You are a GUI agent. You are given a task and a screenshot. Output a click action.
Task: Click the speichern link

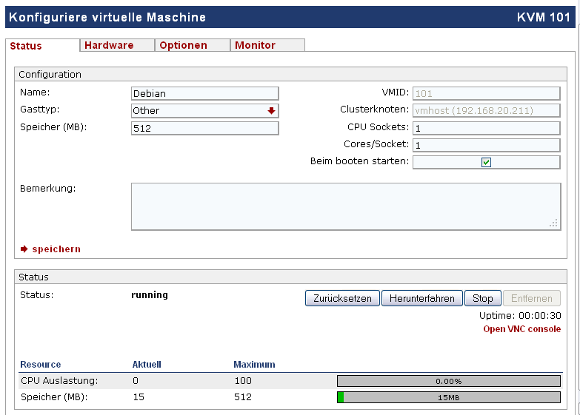point(56,249)
